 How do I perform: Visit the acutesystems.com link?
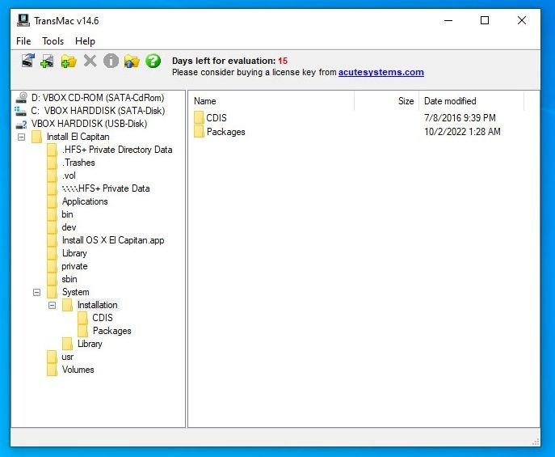click(x=381, y=72)
